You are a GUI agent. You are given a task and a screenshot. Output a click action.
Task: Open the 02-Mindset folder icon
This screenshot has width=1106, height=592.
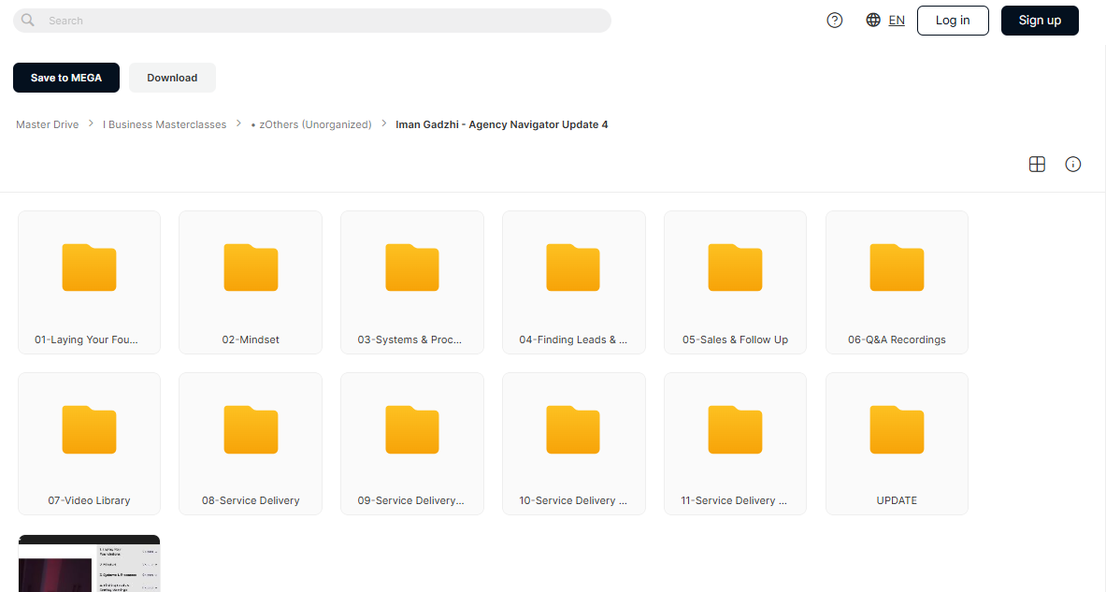pyautogui.click(x=251, y=267)
